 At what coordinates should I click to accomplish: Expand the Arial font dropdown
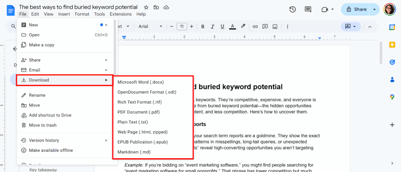pos(150,27)
